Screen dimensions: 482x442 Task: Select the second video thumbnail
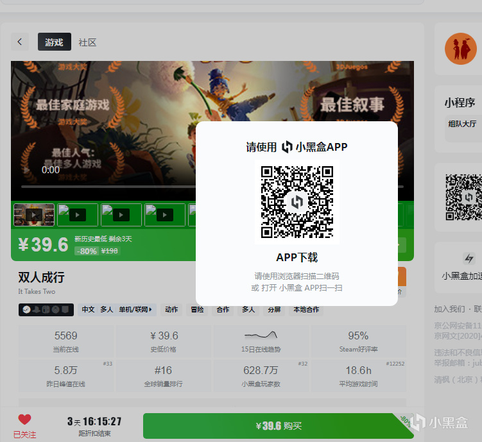78,215
